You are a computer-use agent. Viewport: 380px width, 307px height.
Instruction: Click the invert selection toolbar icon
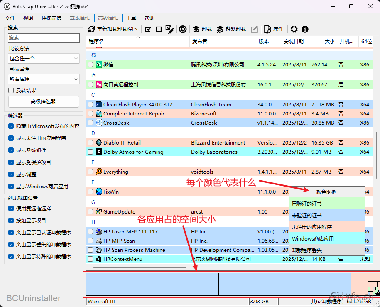[169, 29]
